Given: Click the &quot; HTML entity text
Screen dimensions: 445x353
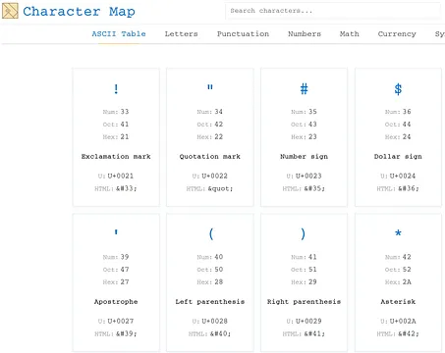Looking at the screenshot, I should [x=220, y=188].
